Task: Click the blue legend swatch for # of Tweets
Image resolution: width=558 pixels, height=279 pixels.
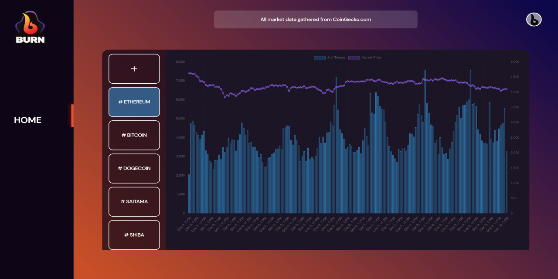Action: pyautogui.click(x=319, y=57)
